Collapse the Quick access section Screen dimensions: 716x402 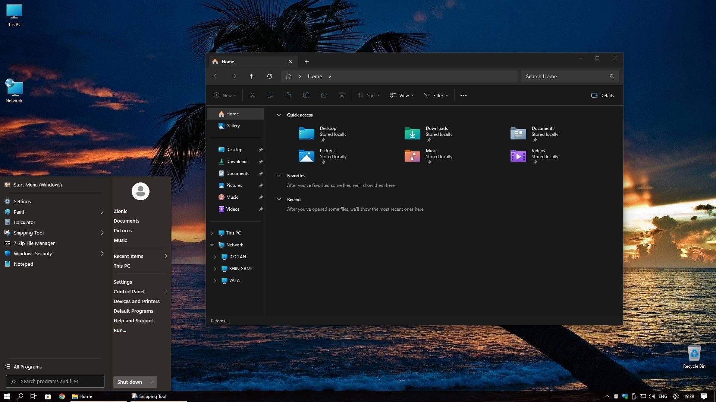(279, 115)
